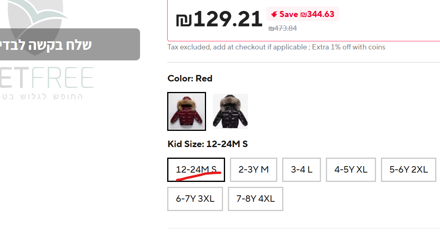Click the 'Kid Size: 12-24M S' label

pos(207,144)
